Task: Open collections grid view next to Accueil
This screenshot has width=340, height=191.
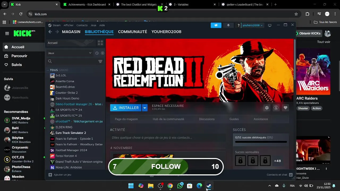Action: [x=100, y=43]
